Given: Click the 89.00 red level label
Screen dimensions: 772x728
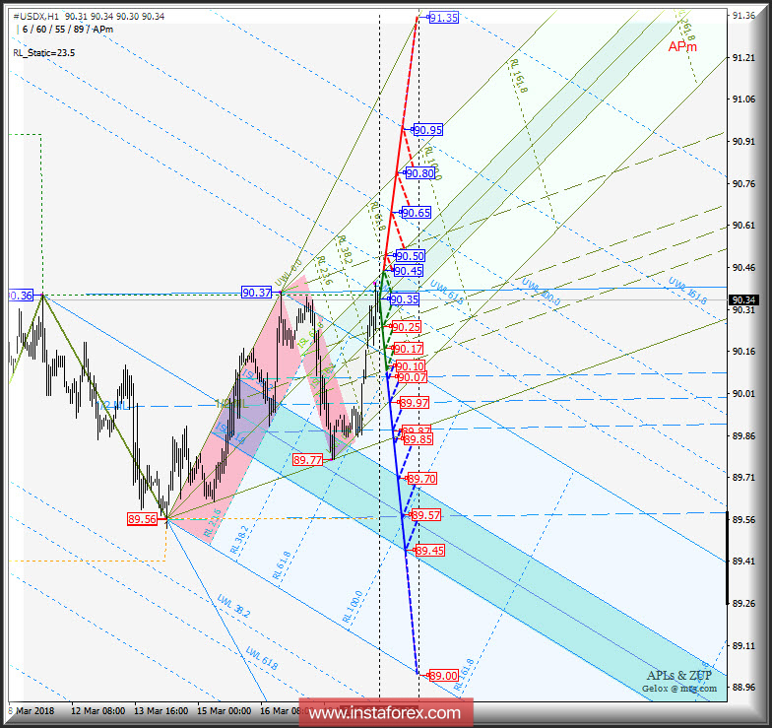Looking at the screenshot, I should (x=443, y=676).
